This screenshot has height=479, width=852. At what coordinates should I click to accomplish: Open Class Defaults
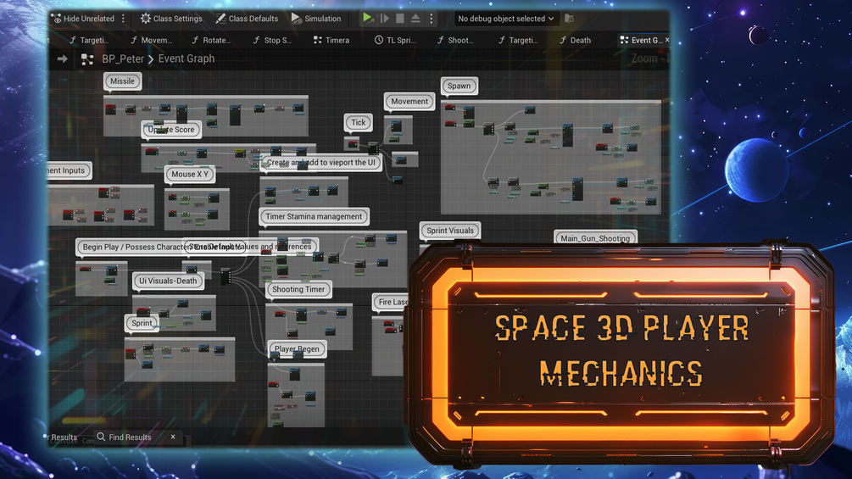[x=247, y=19]
